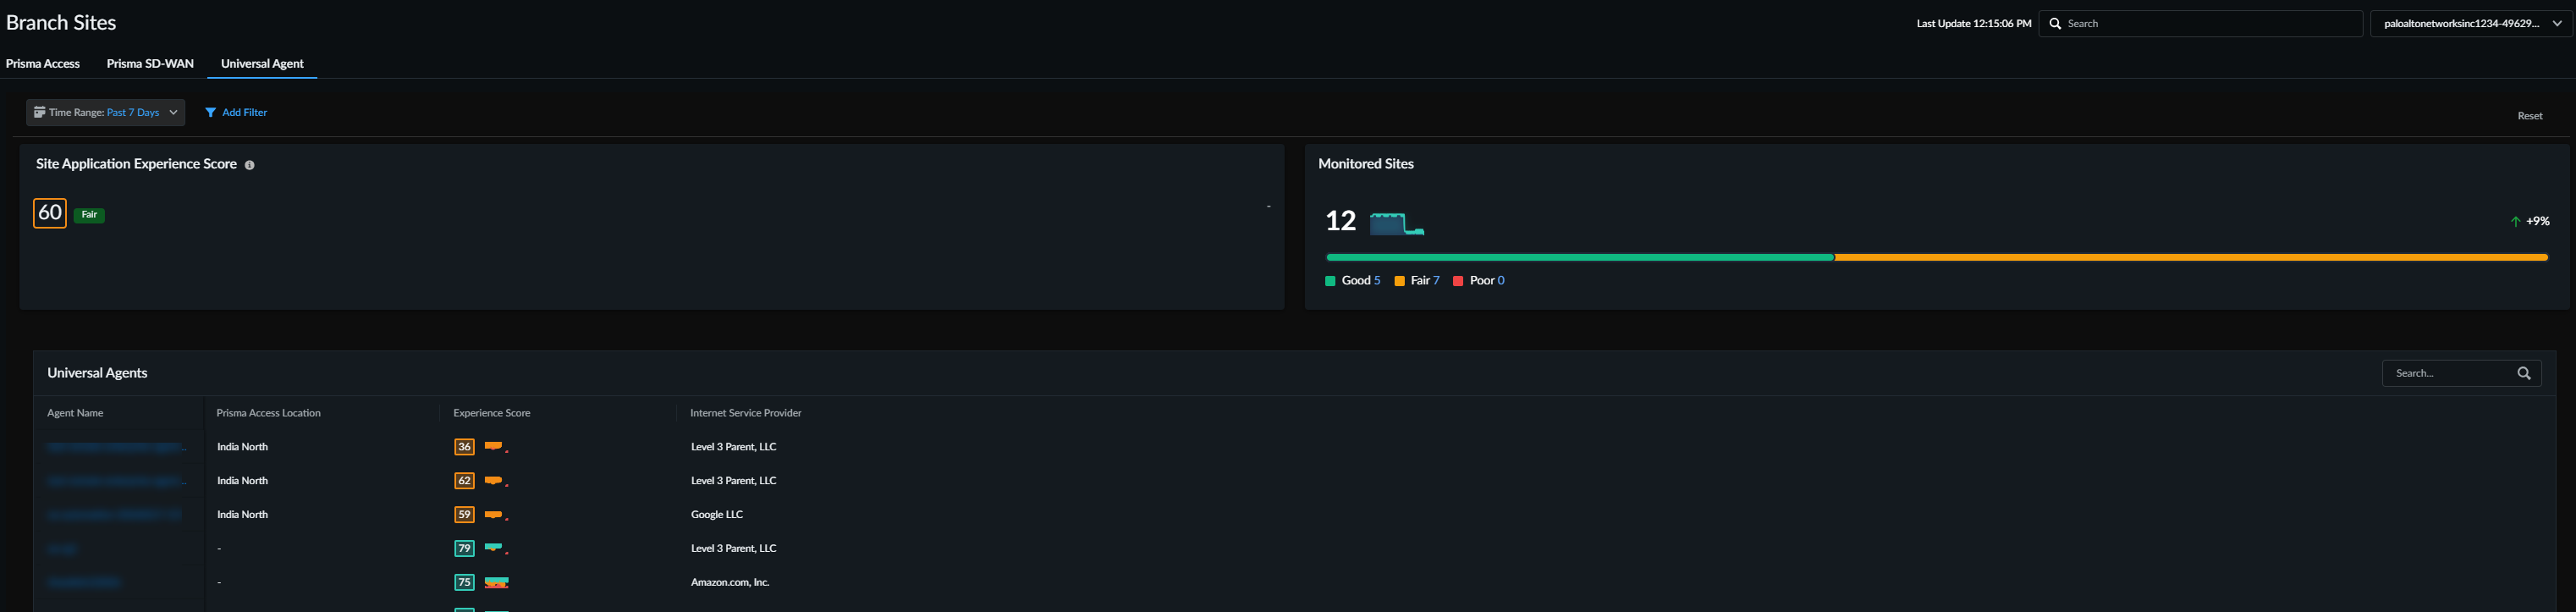Click the info icon beside Site Application Experience Score
The width and height of the screenshot is (2576, 612).
coord(250,165)
